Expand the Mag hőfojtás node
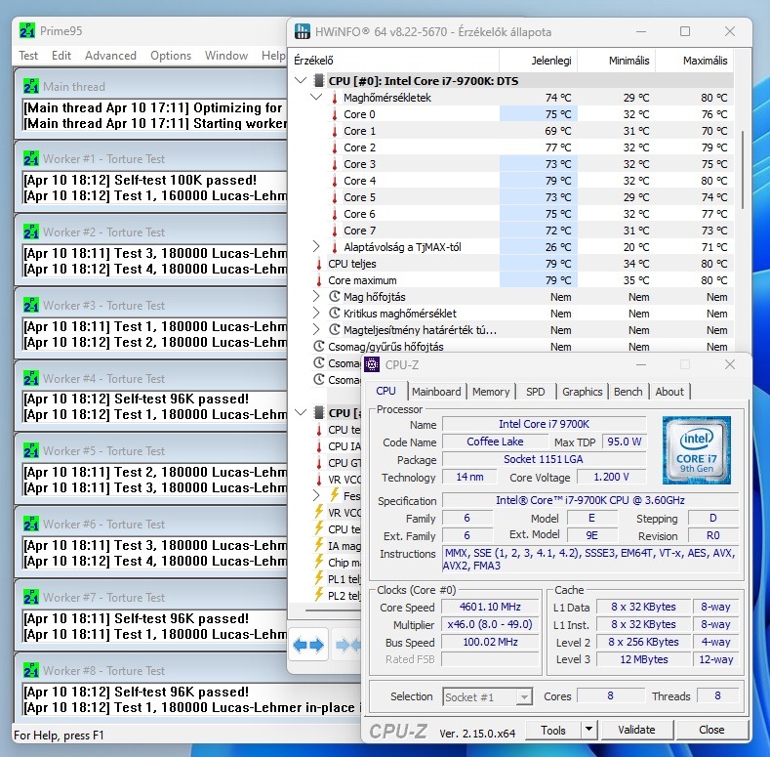Image resolution: width=770 pixels, height=757 pixels. click(316, 296)
